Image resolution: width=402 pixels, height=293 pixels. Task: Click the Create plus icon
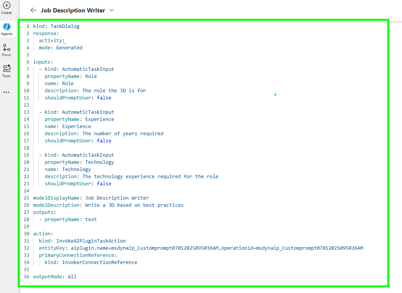point(6,6)
